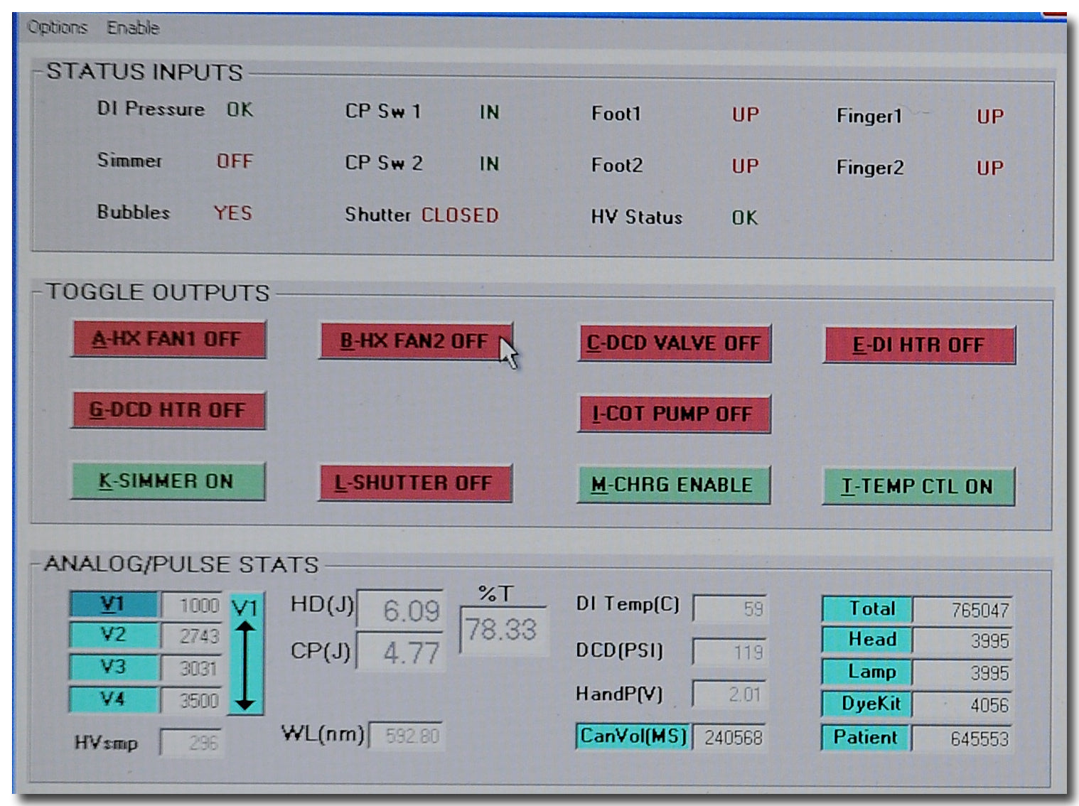Click the V3 value field 3031
The height and width of the screenshot is (806, 1079).
click(192, 668)
